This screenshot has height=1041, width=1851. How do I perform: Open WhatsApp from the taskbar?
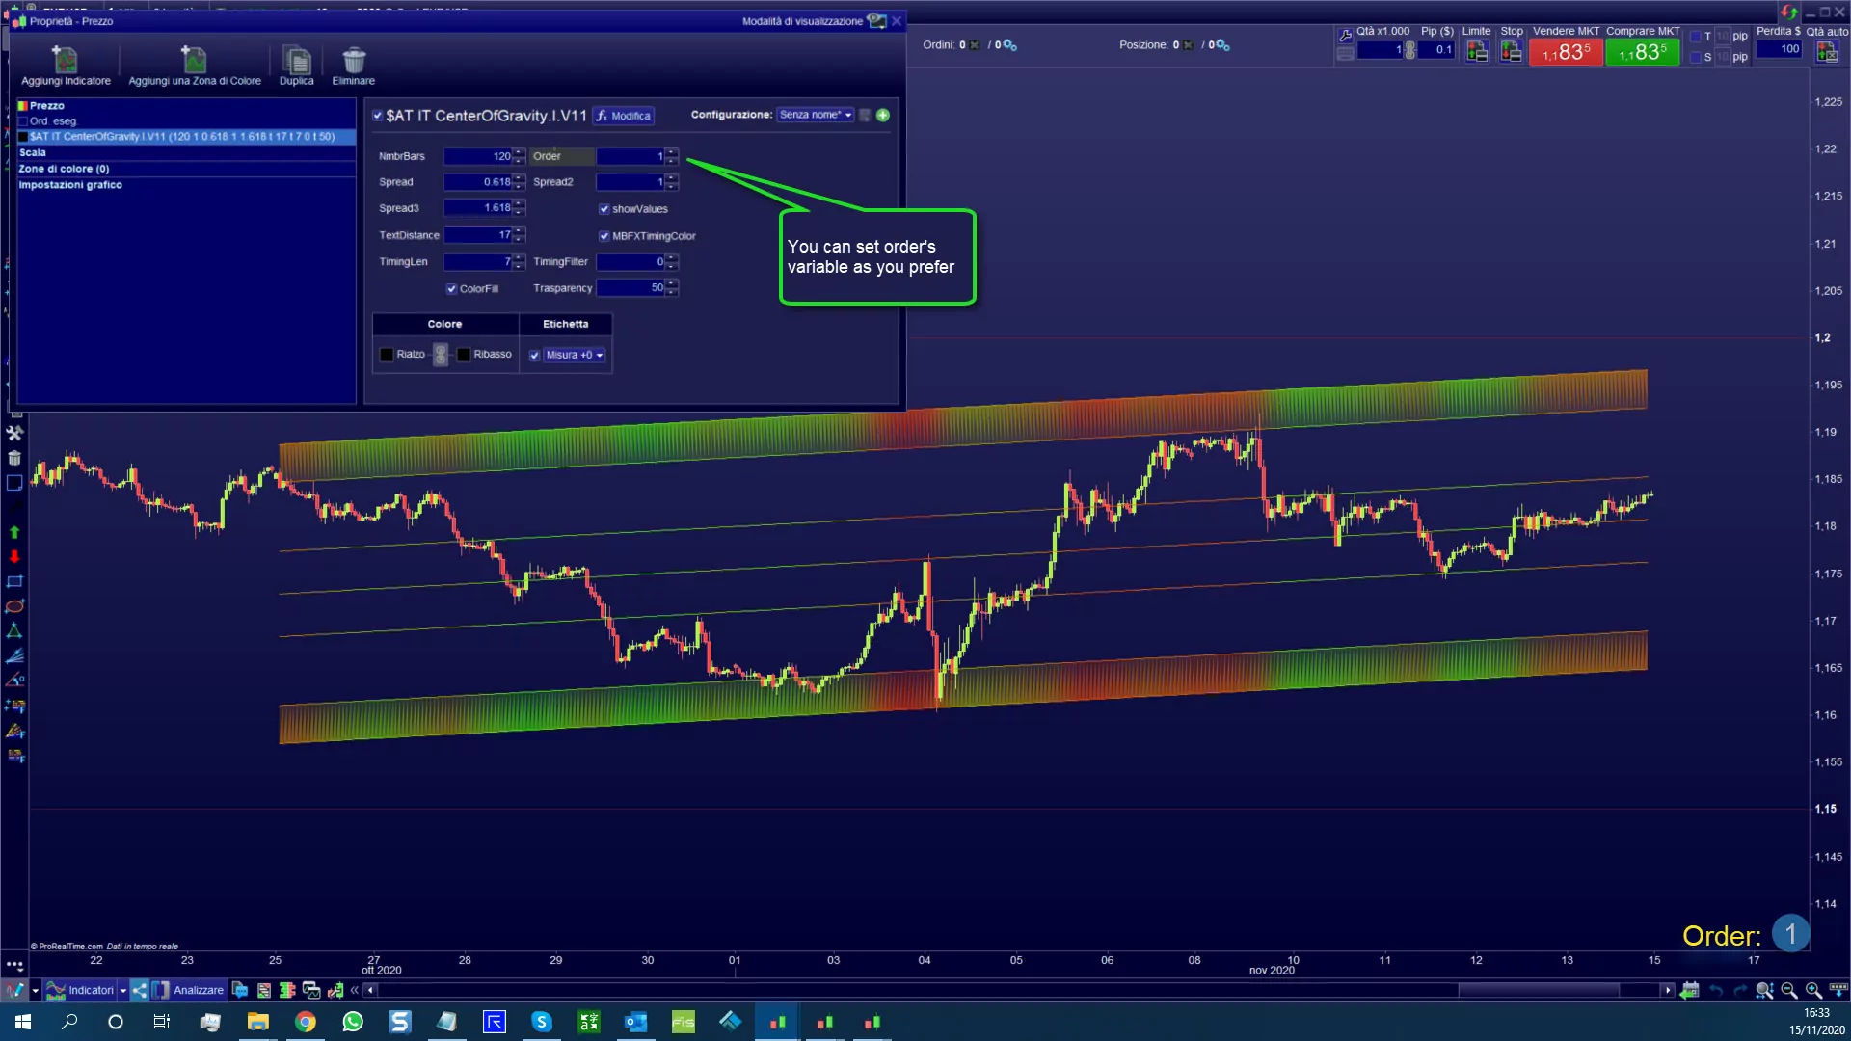tap(353, 1022)
